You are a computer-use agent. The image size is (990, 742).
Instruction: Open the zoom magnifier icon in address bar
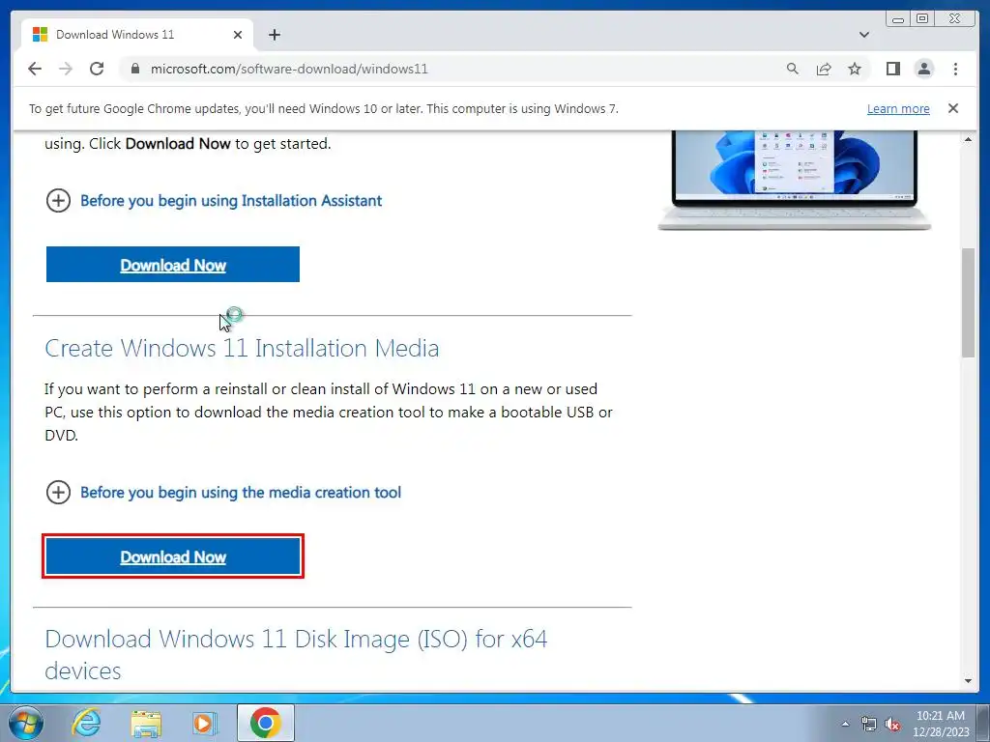point(793,69)
